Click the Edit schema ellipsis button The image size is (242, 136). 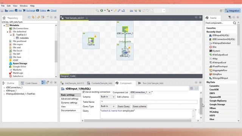click(132, 97)
